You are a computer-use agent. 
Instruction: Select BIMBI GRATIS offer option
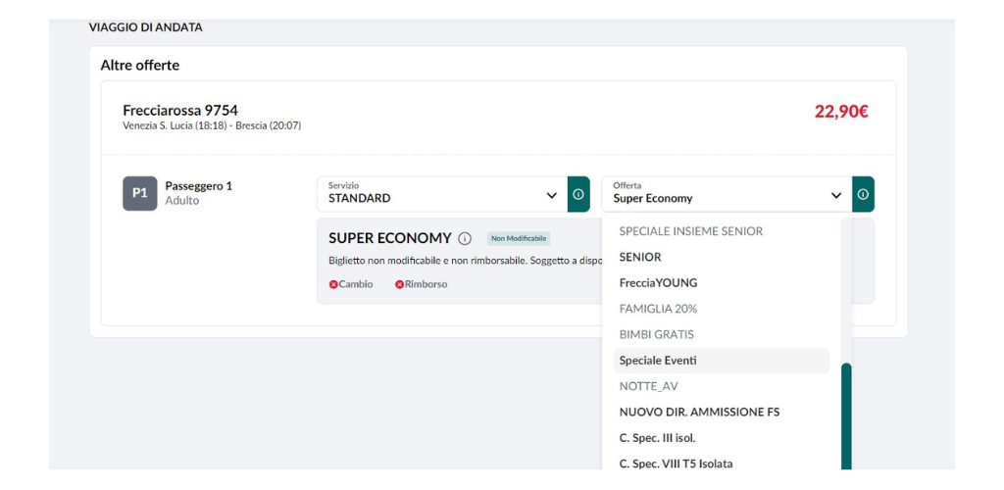point(656,334)
